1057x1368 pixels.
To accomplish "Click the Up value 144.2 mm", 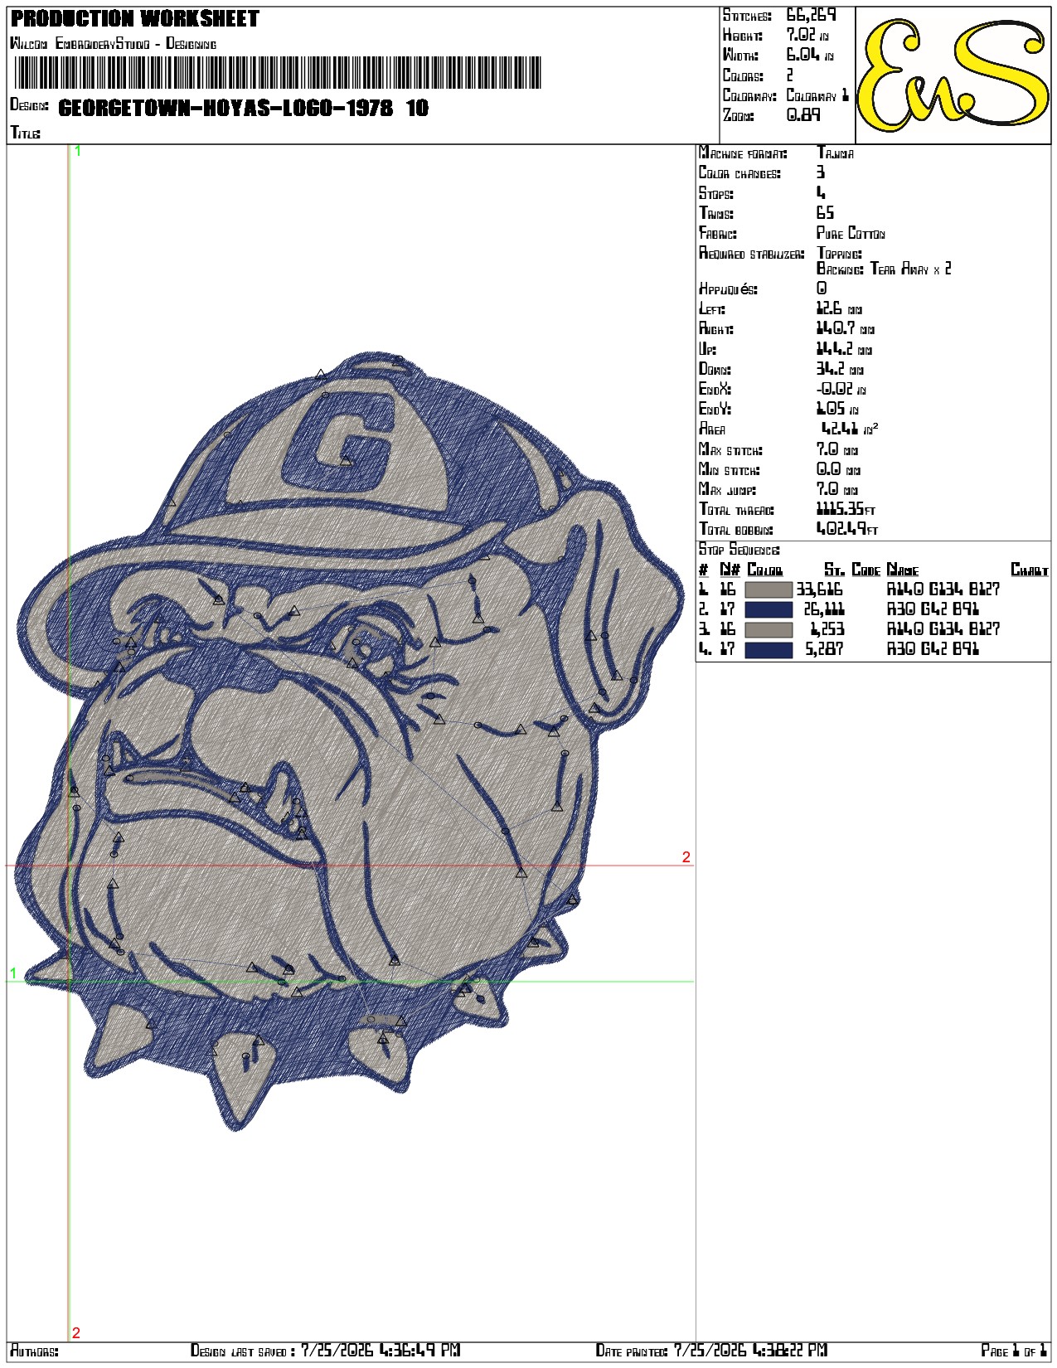I will tap(844, 349).
